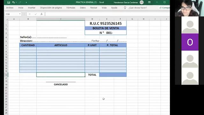Open the Revisar ribbon tab
This screenshot has width=204, height=115.
click(x=94, y=8)
